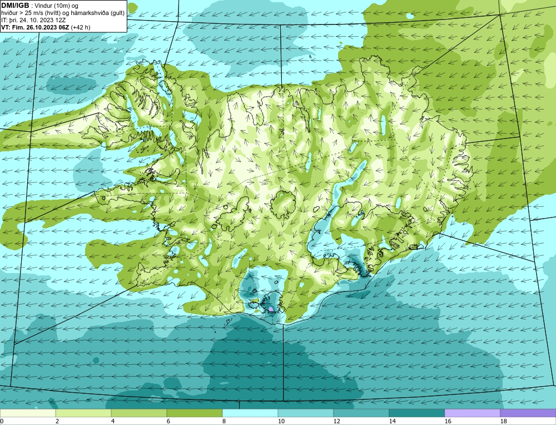Click the 6–8 m/s olive green legend swatch
Viewport: 556px width, 425px height.
tap(194, 413)
